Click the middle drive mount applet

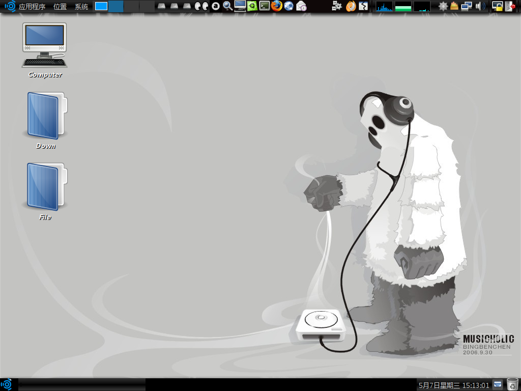174,6
